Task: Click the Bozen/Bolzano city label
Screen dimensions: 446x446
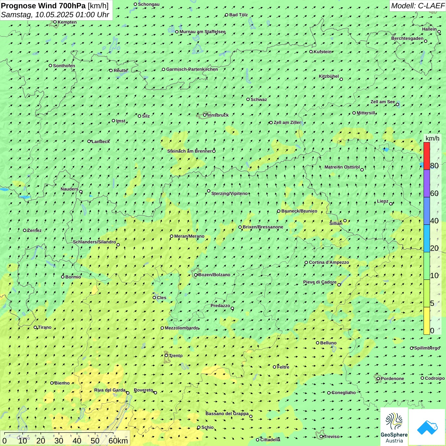Action: point(214,275)
